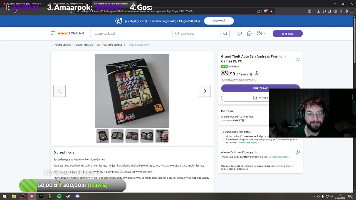Open the taskbar clock showing 17:35
Screen dimensions: 356x200
340,196
